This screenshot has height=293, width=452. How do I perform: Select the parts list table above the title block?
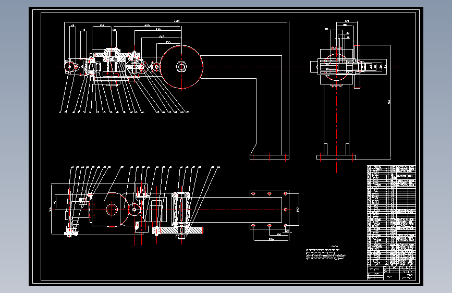391,216
